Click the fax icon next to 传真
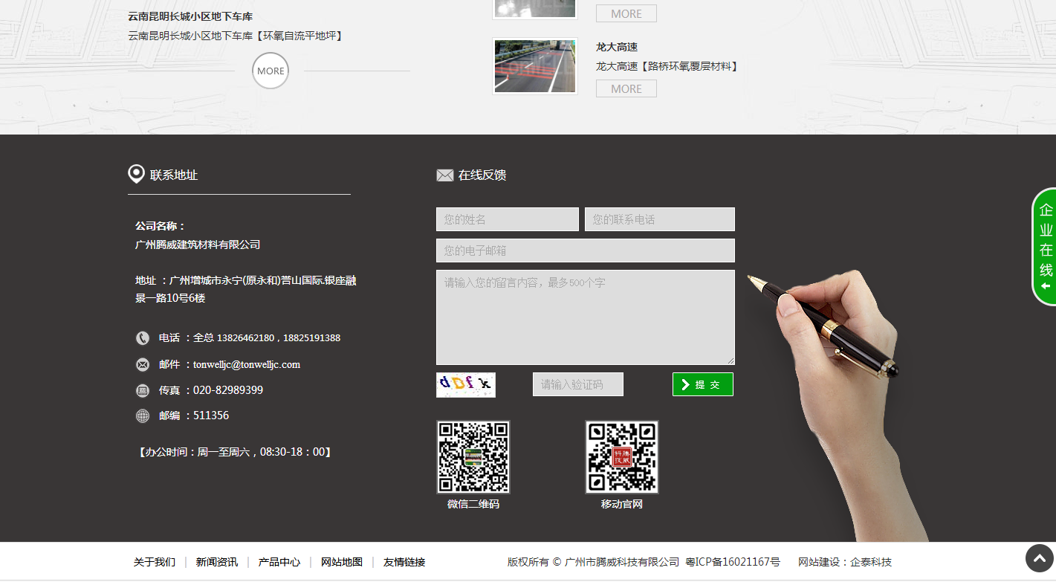The width and height of the screenshot is (1056, 582). pos(143,390)
